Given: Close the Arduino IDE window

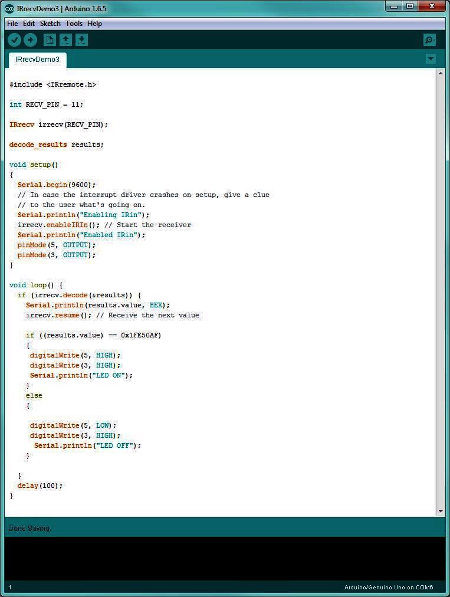Looking at the screenshot, I should click(432, 6).
